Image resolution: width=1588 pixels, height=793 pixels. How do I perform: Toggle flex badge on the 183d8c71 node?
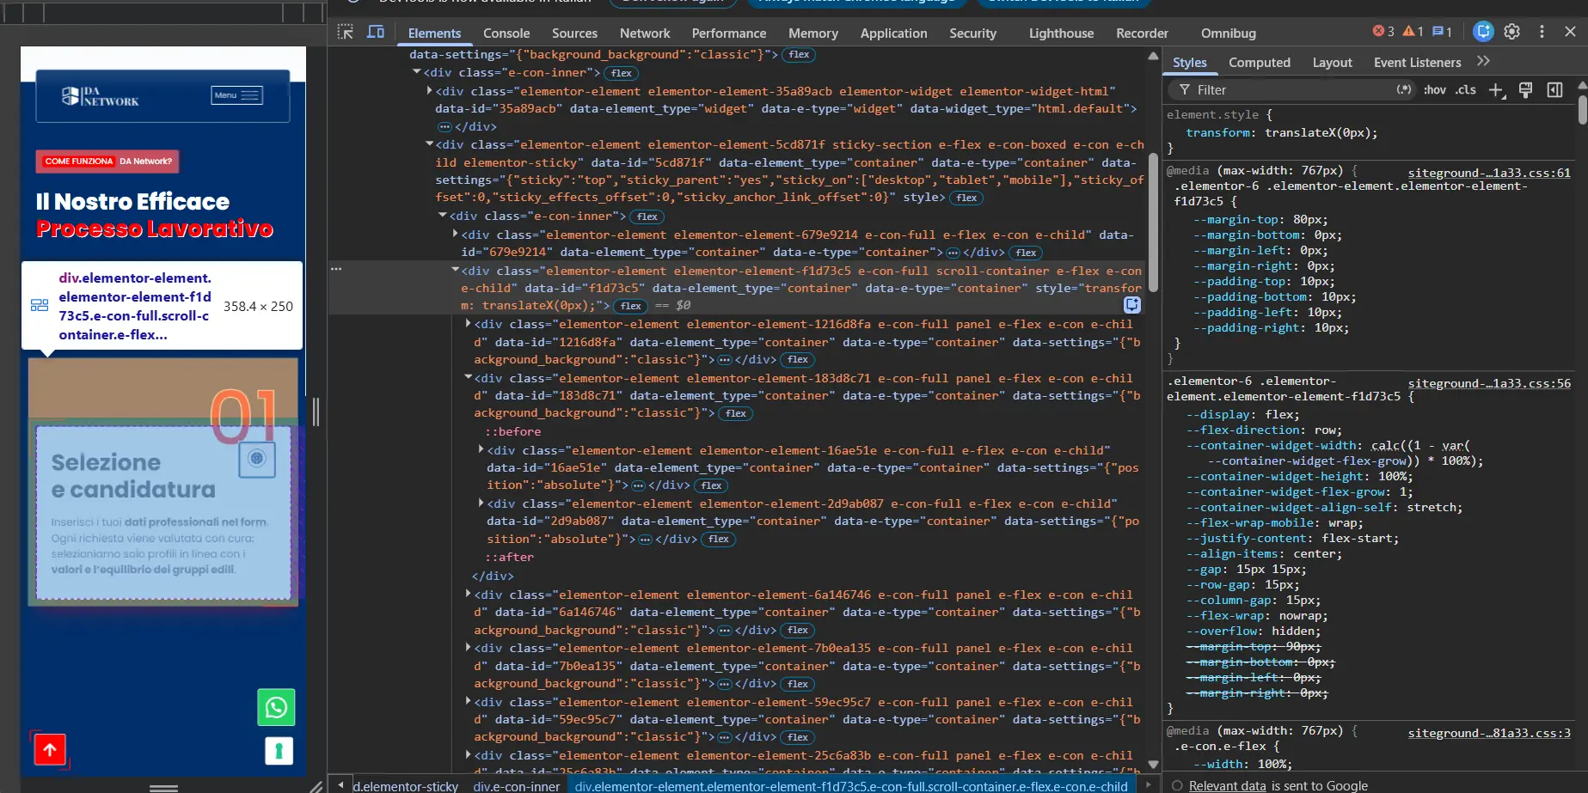[x=736, y=413]
